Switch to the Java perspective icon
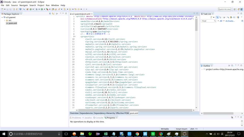Viewport: 244px width, 137px height. [241, 9]
